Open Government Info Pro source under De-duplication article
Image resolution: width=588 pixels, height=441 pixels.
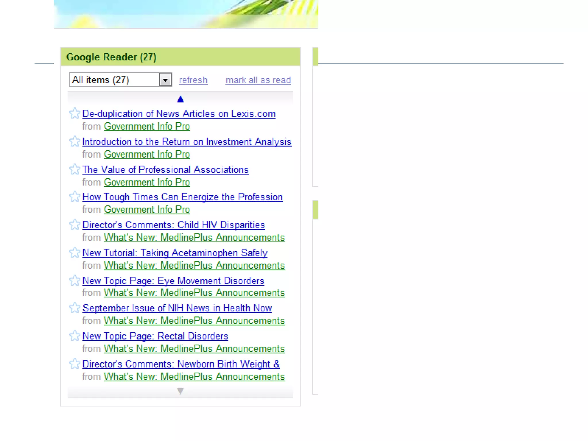147,126
